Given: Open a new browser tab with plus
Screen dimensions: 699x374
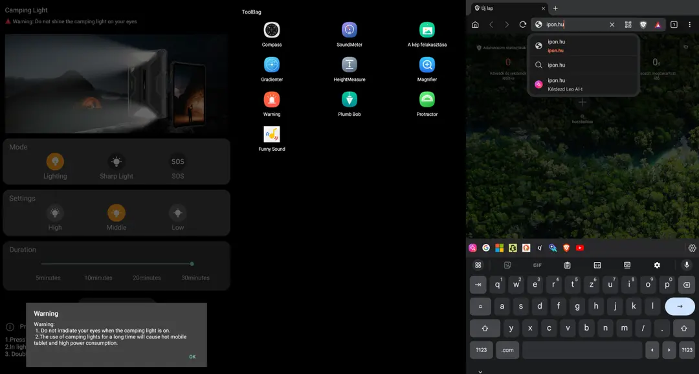Looking at the screenshot, I should [555, 8].
